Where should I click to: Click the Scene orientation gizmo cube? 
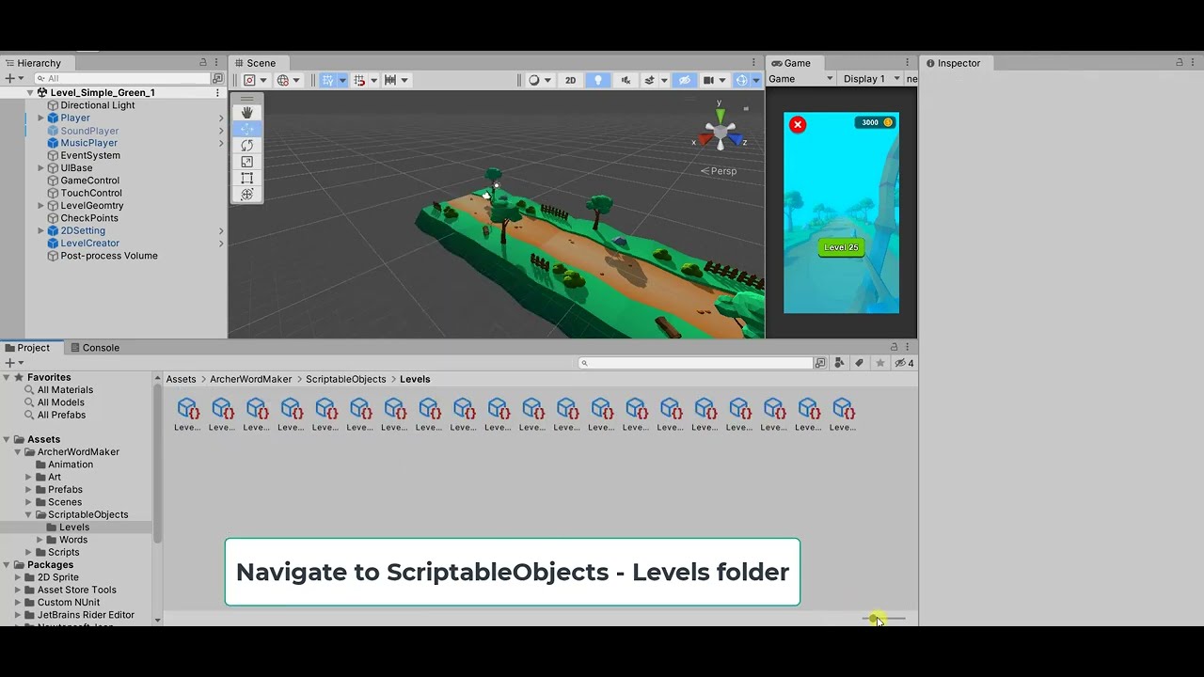pos(720,133)
